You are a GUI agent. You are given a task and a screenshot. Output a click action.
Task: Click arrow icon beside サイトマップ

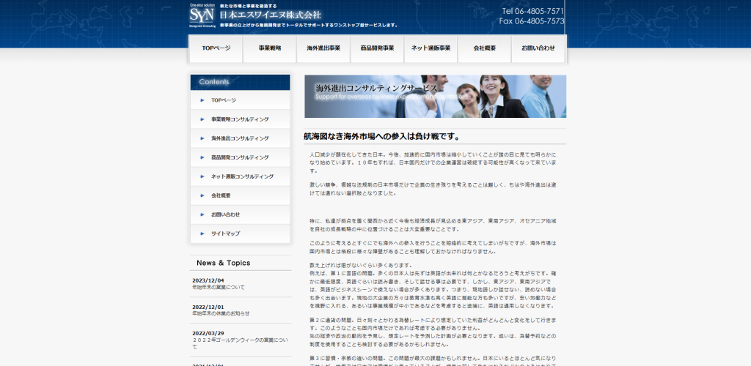pos(202,234)
